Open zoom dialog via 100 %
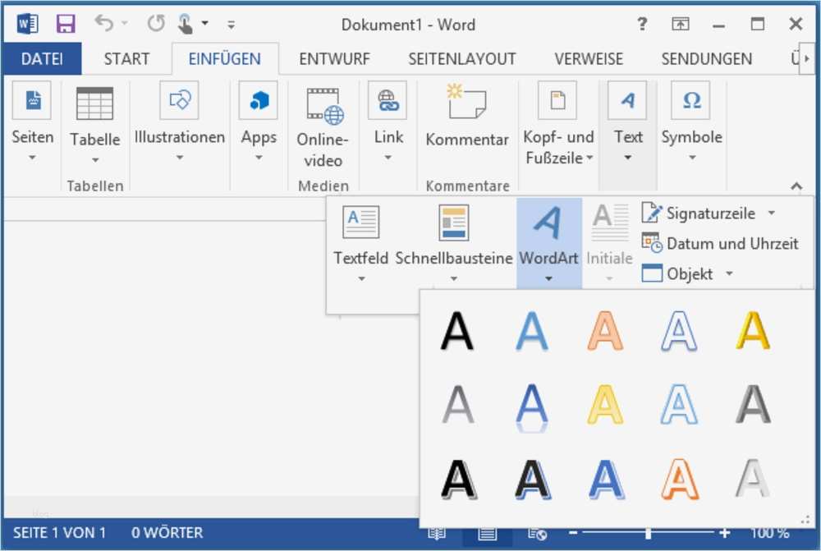 (770, 533)
